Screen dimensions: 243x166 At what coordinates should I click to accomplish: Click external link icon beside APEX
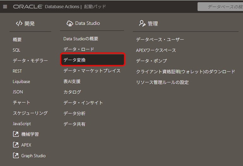pyautogui.click(x=16, y=145)
